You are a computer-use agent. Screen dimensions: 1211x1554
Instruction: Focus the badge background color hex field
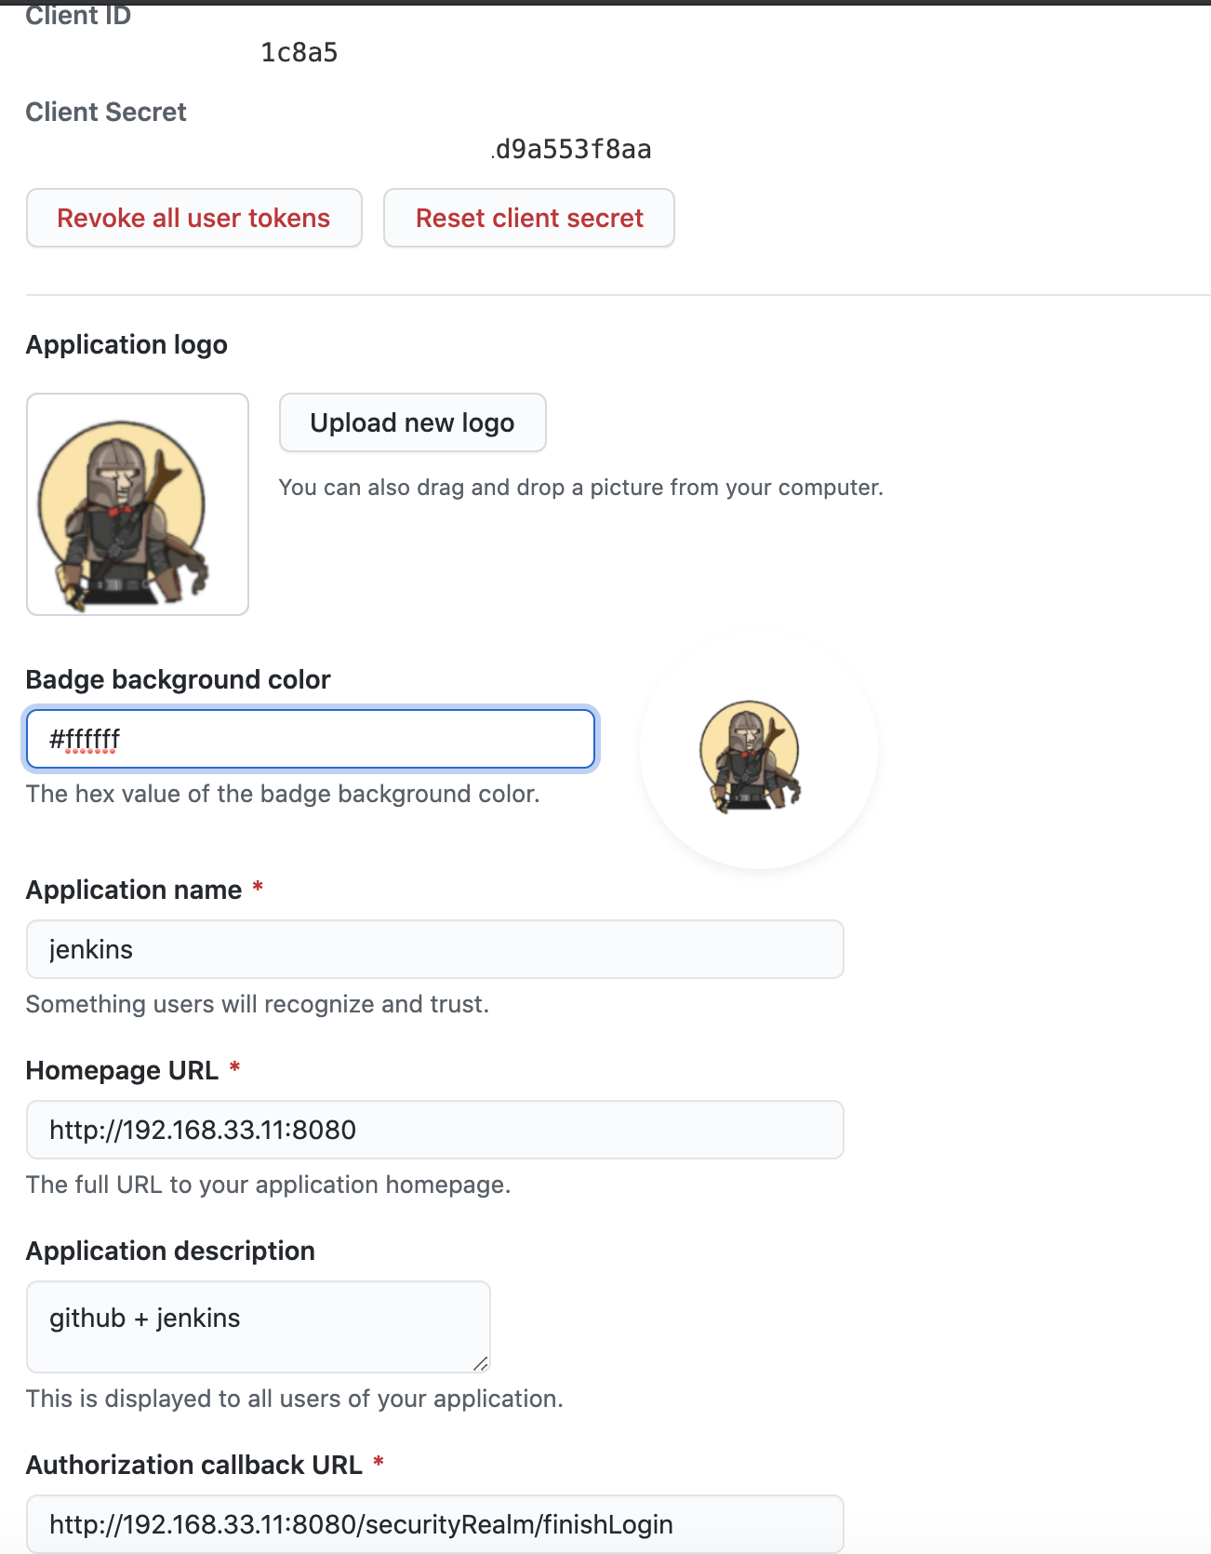click(311, 739)
